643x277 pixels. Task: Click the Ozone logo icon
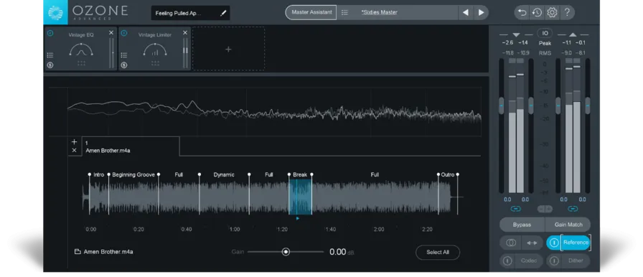click(55, 12)
